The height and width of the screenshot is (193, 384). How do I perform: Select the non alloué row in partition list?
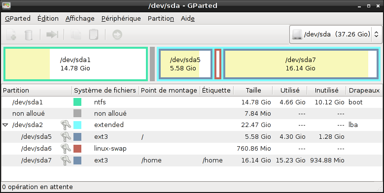pos(192,114)
